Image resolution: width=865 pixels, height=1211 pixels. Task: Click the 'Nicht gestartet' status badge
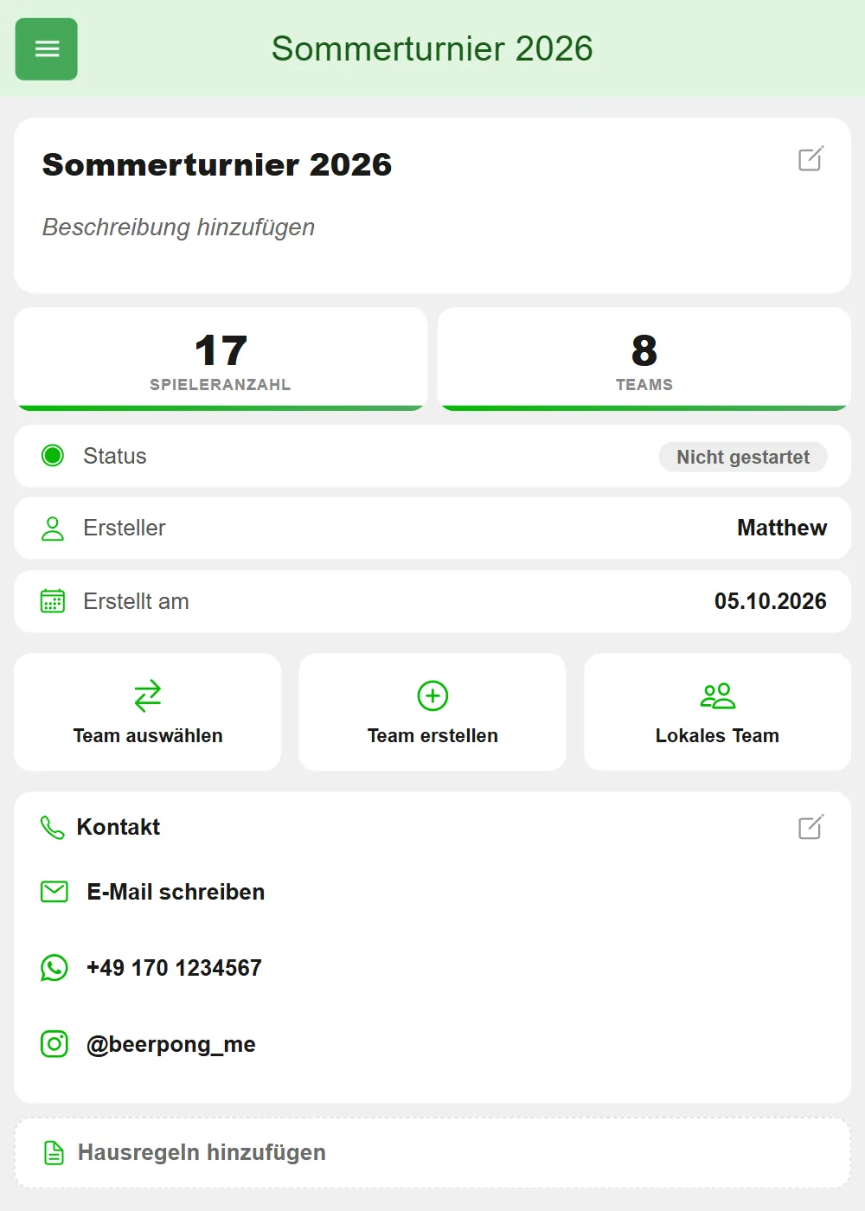(743, 457)
